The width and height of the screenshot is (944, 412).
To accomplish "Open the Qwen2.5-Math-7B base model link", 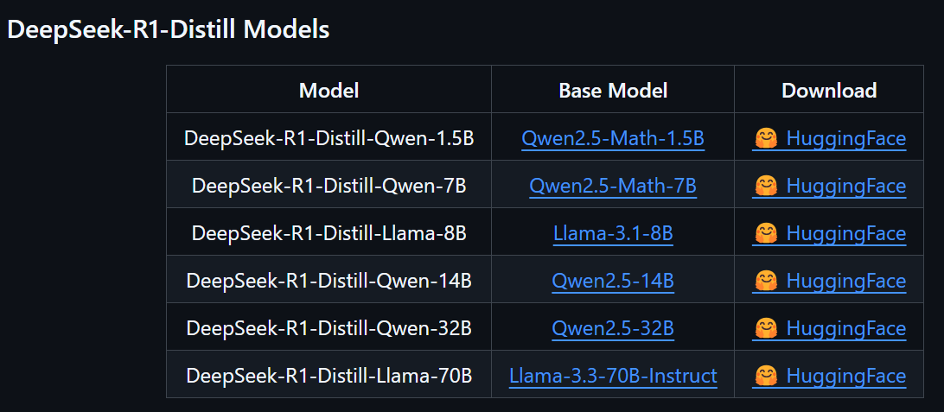I will (x=613, y=186).
